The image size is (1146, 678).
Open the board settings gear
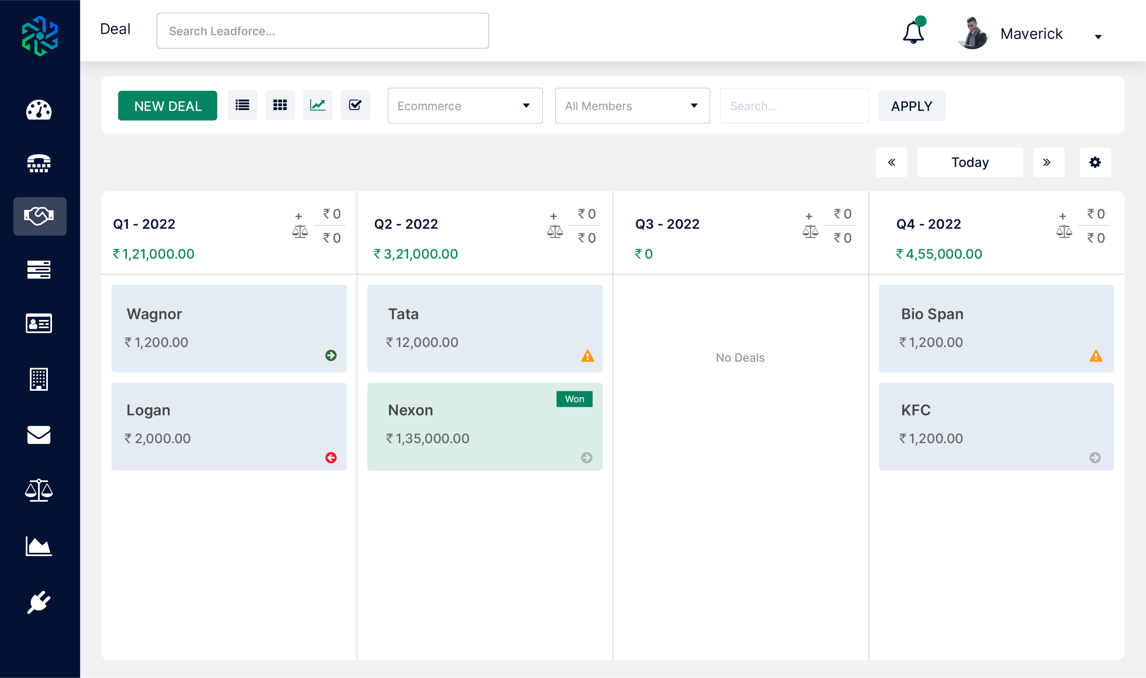coord(1095,162)
